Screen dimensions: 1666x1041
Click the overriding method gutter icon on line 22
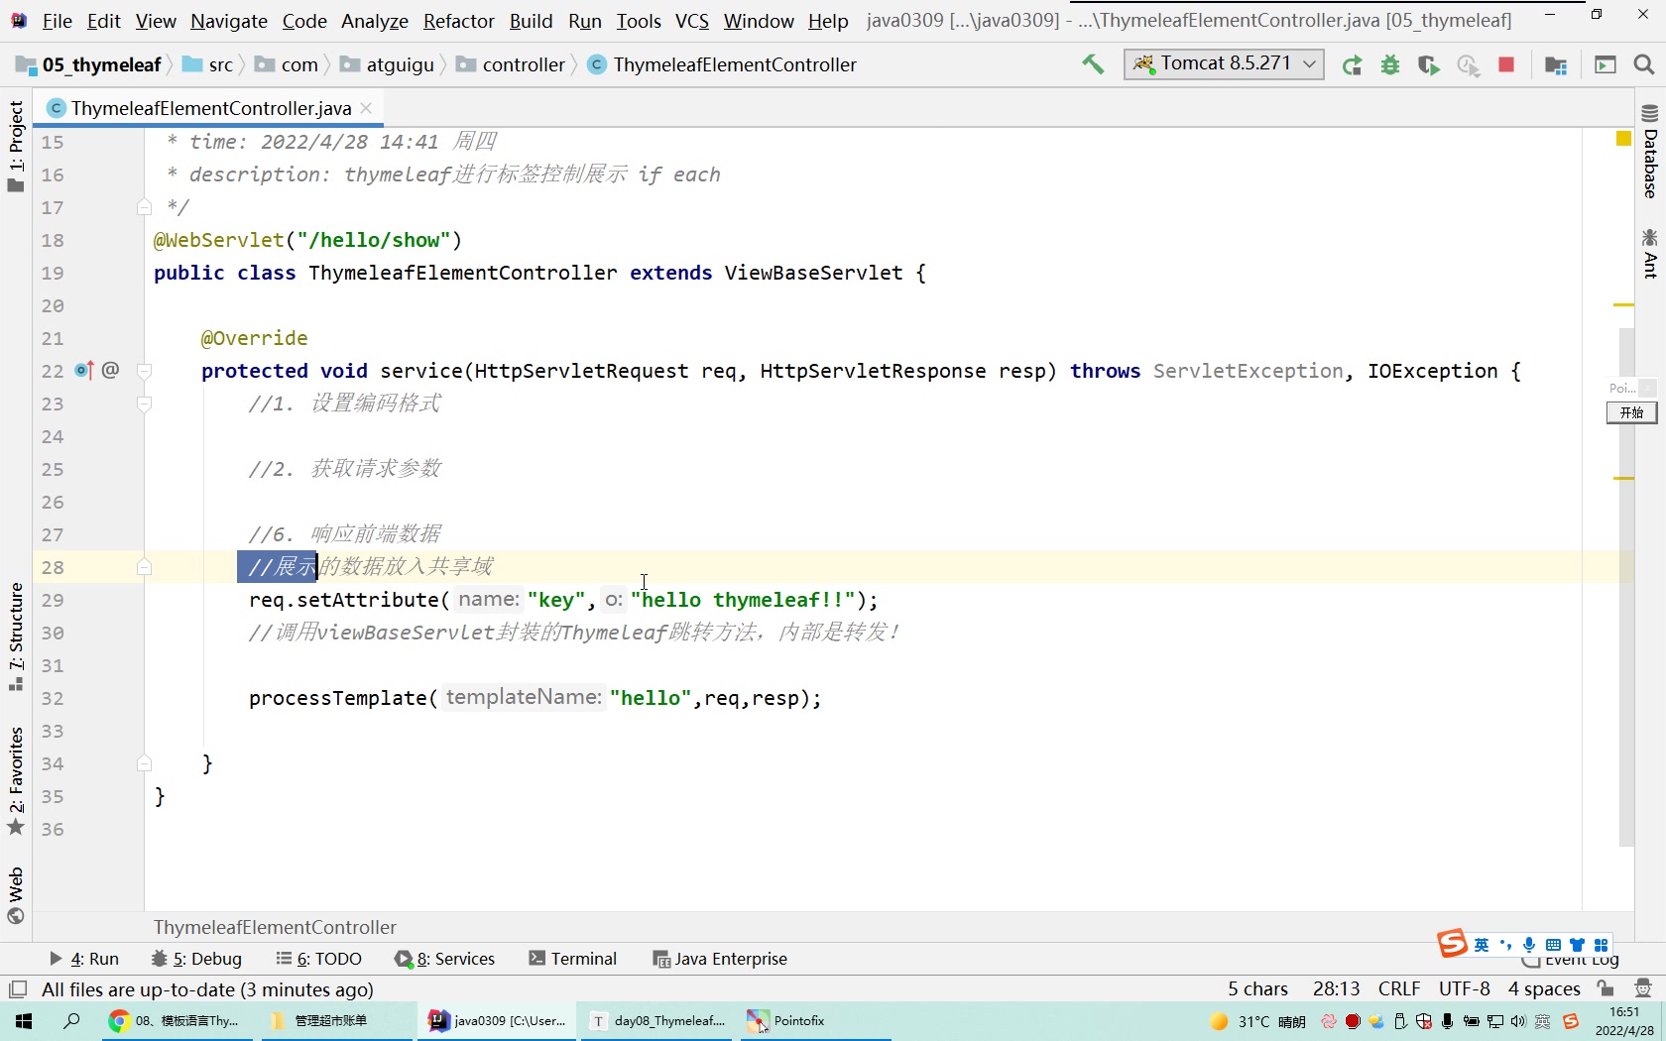pyautogui.click(x=84, y=371)
